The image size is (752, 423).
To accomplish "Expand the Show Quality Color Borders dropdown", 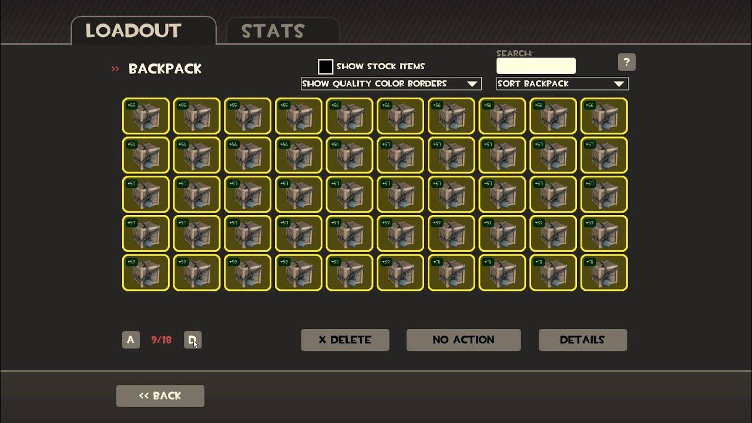I will tap(391, 83).
